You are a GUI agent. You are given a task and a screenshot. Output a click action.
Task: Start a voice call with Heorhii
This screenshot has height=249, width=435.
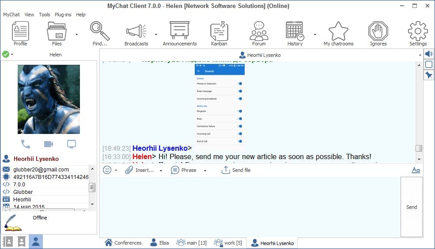[26, 144]
